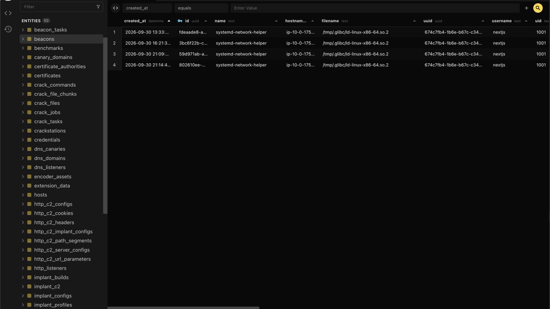Select the crackstations table
Screen dimensions: 550x309
point(50,131)
